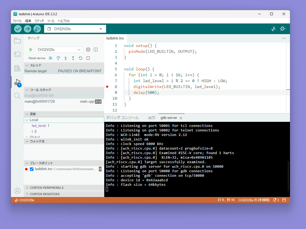Screen dimensions: 306x229
Task: Click the Upload arrow button
Action: pos(28,29)
